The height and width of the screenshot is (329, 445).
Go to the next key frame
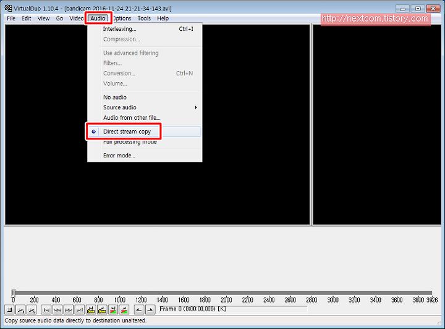click(101, 310)
